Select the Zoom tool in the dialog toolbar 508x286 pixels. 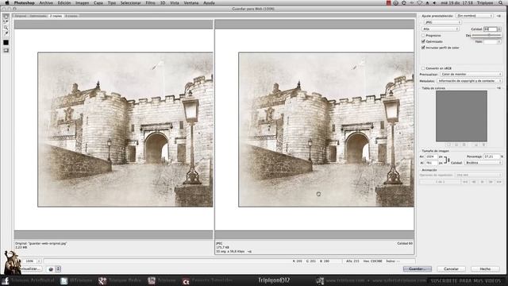click(6, 28)
